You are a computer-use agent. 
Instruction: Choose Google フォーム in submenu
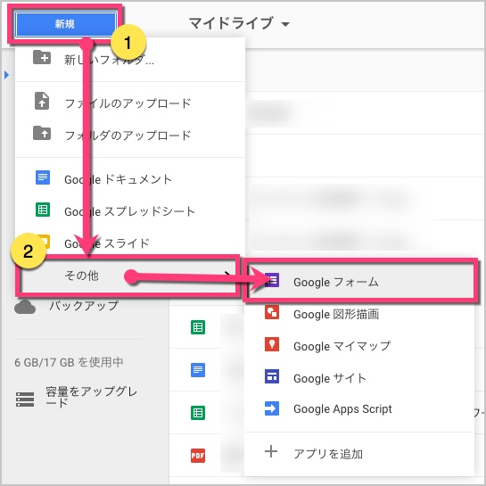tap(336, 282)
